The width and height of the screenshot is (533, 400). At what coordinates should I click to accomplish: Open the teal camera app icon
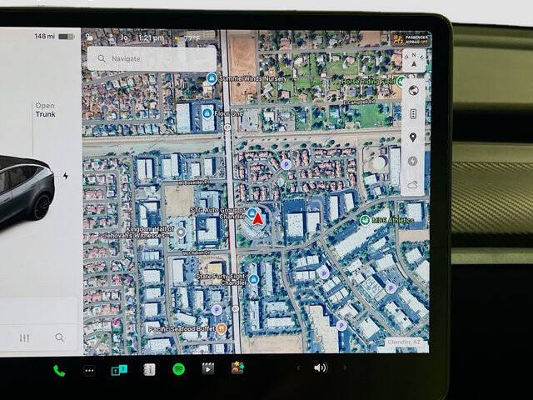[x=119, y=370]
